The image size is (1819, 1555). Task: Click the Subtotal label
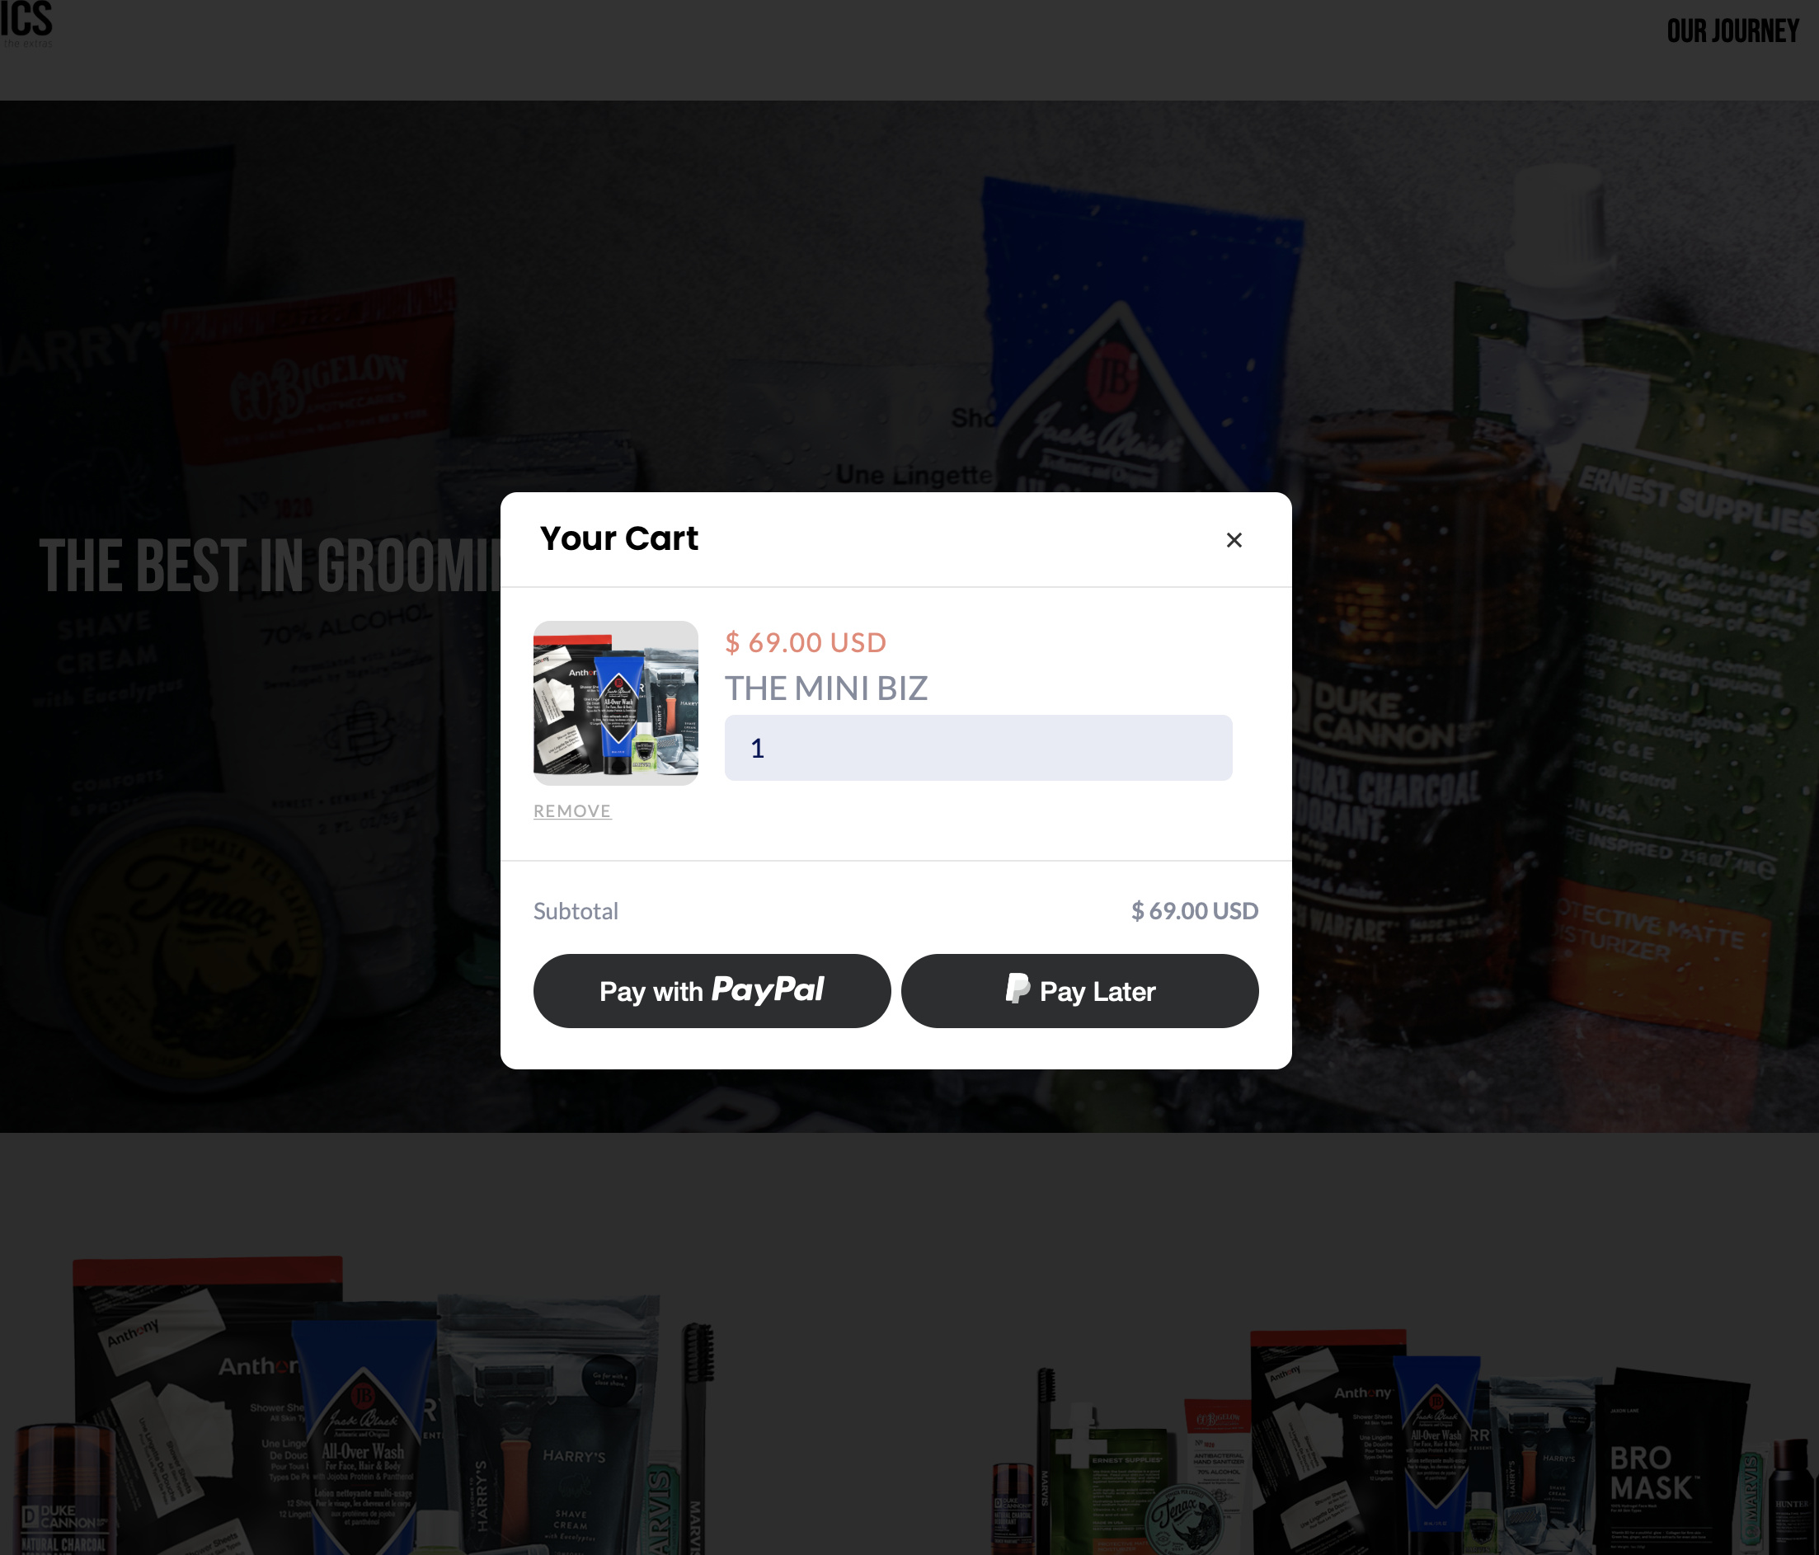pyautogui.click(x=576, y=911)
